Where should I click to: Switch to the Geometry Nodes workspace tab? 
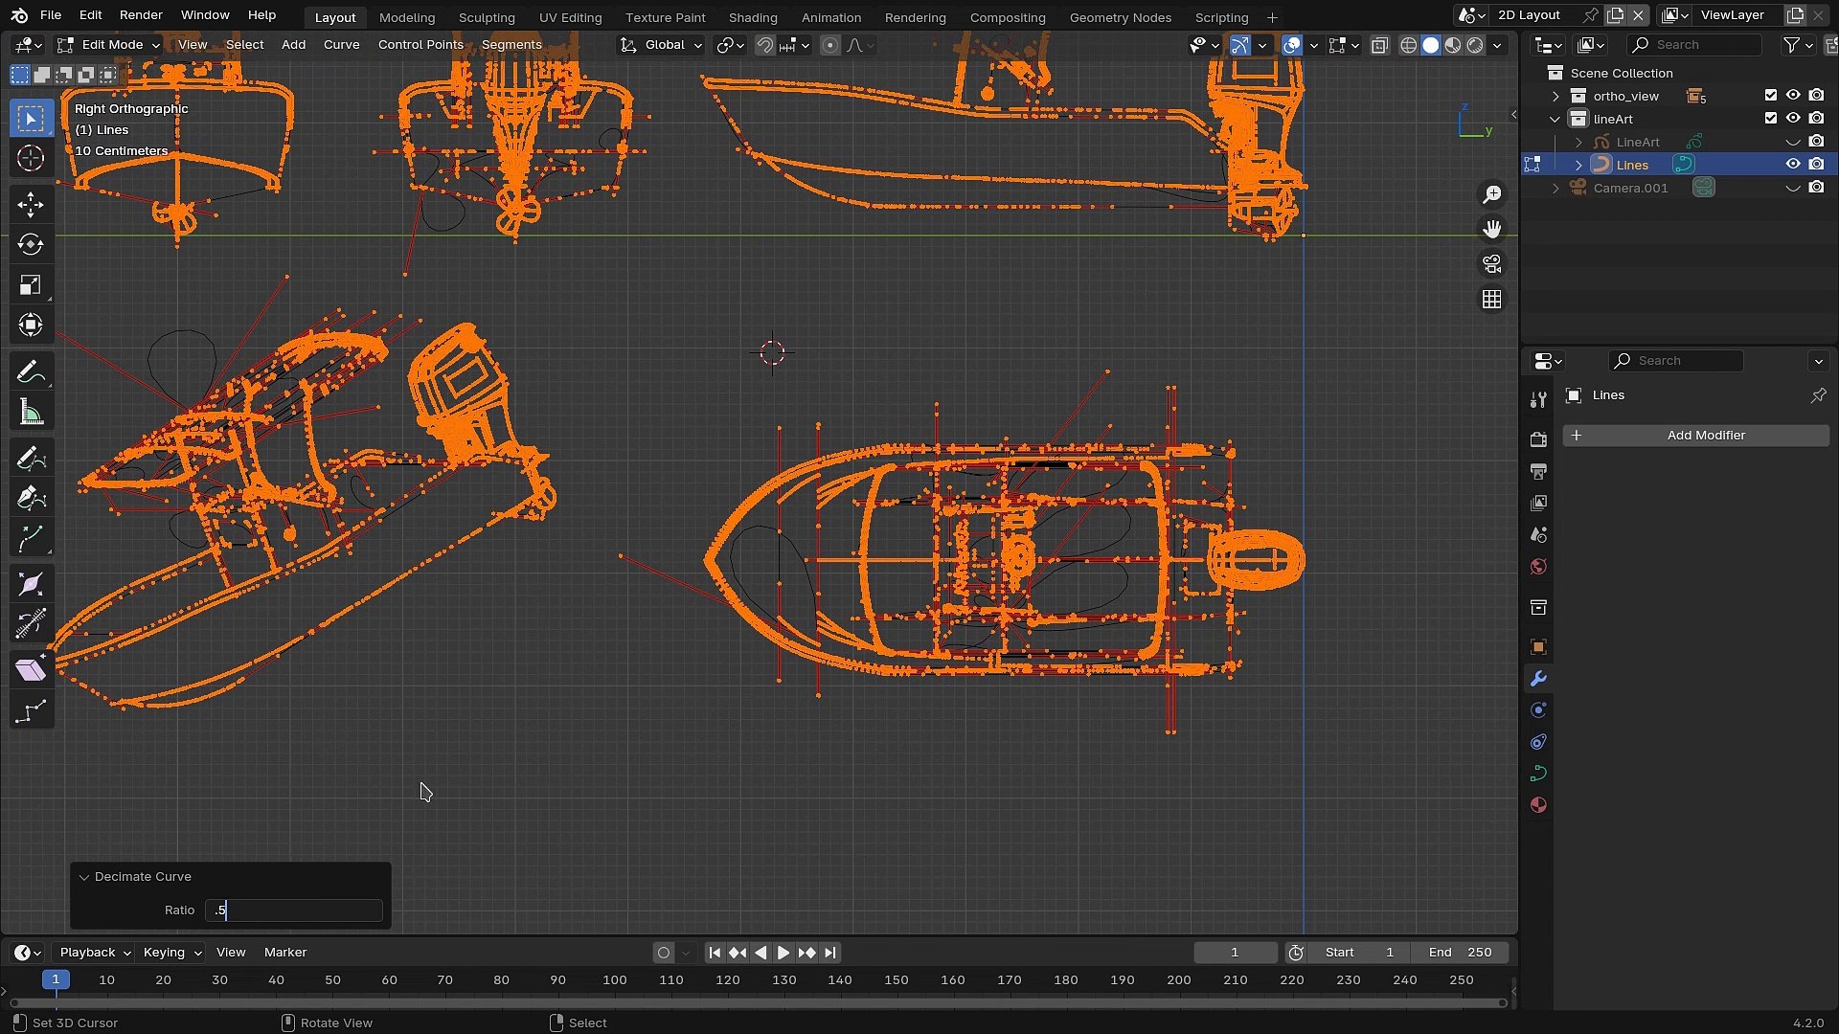point(1120,17)
